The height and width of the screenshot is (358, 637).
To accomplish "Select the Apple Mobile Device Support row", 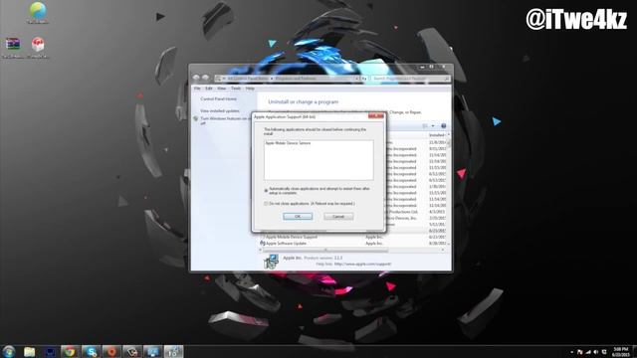I will point(354,237).
